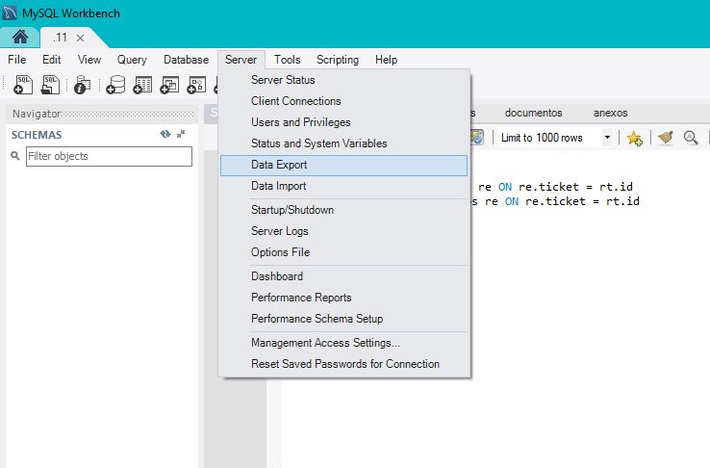Open the Tools menu
710x468 pixels.
coord(287,60)
